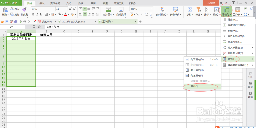Image resolution: width=256 pixels, height=128 pixels.
Task: Toggle italic formatting (I)
Action: click(37, 14)
